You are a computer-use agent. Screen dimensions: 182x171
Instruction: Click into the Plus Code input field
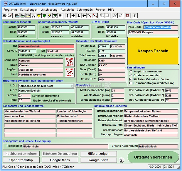click(x=161, y=27)
